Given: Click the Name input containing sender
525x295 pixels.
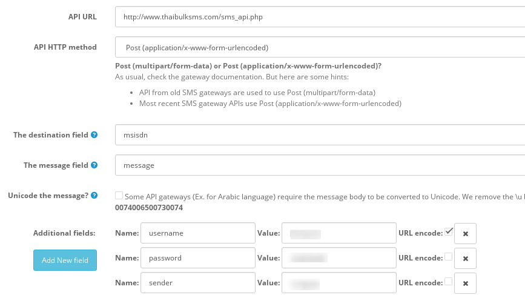Looking at the screenshot, I should [197, 283].
